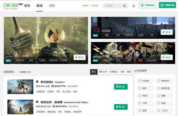
Task: Click the RPG tag on 哈迪斯 banner
Action: 118,60
